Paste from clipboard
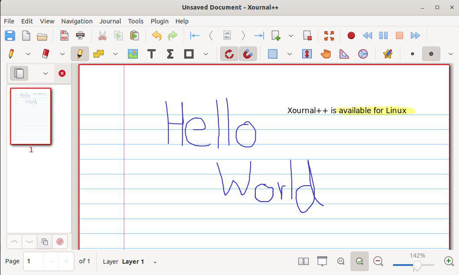 pos(134,36)
